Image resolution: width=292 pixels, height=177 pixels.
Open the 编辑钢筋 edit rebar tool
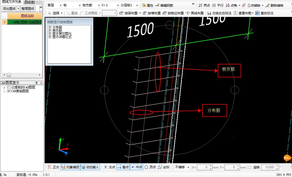coord(164,5)
